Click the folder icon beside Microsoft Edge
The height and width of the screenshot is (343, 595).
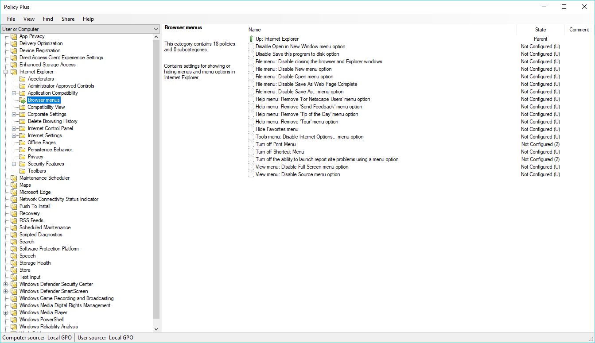click(x=14, y=192)
